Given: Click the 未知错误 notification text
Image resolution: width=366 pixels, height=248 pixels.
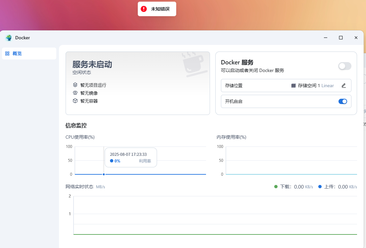Looking at the screenshot, I should click(160, 9).
